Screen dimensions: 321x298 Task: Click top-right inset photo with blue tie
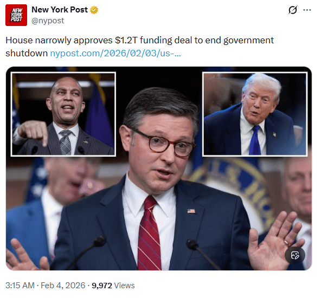point(255,114)
